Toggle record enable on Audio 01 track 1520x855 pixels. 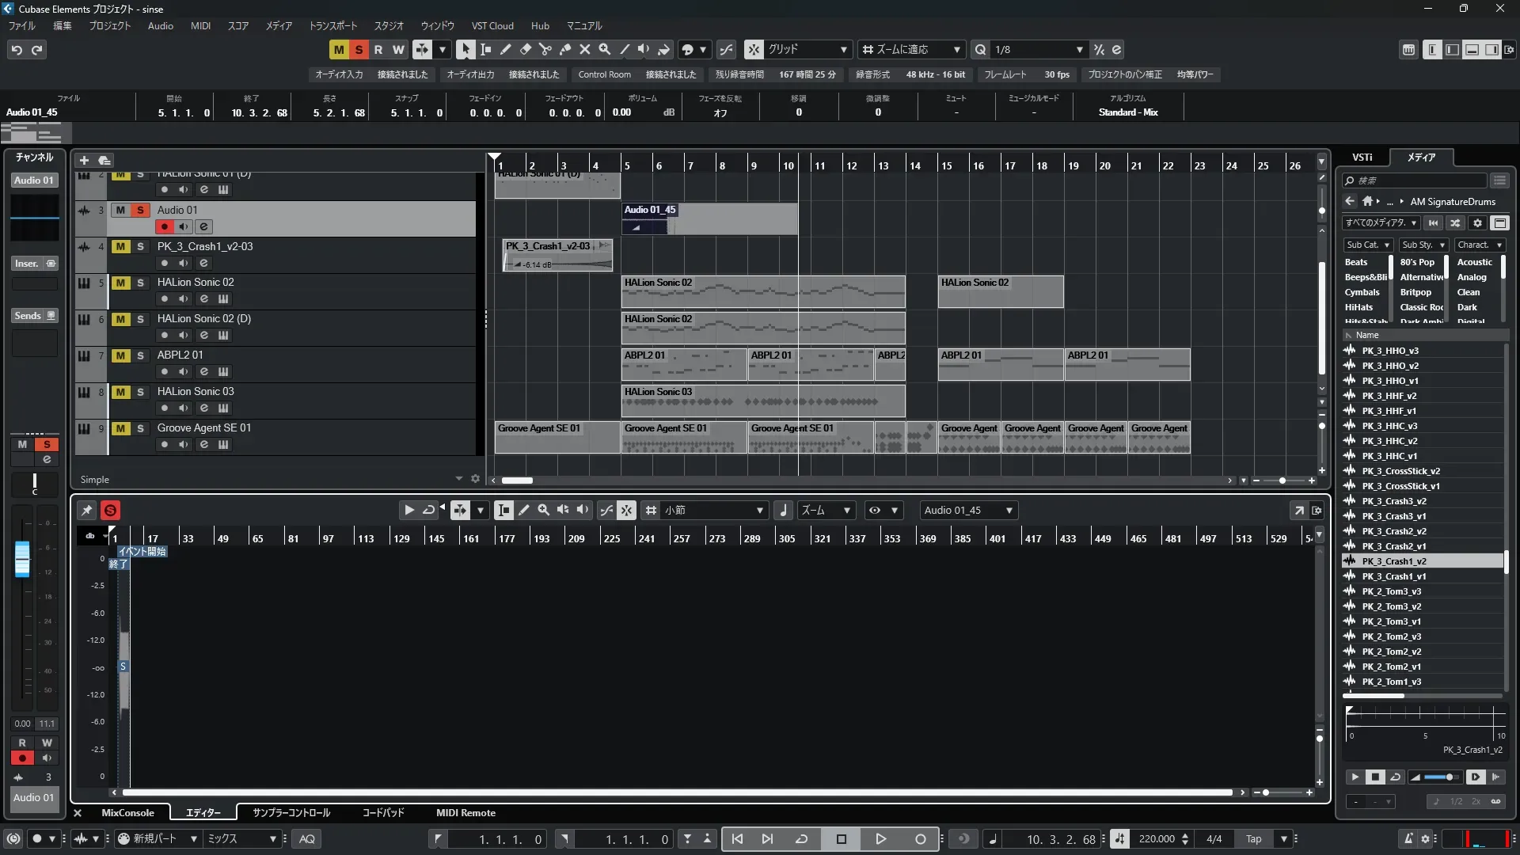pos(164,226)
